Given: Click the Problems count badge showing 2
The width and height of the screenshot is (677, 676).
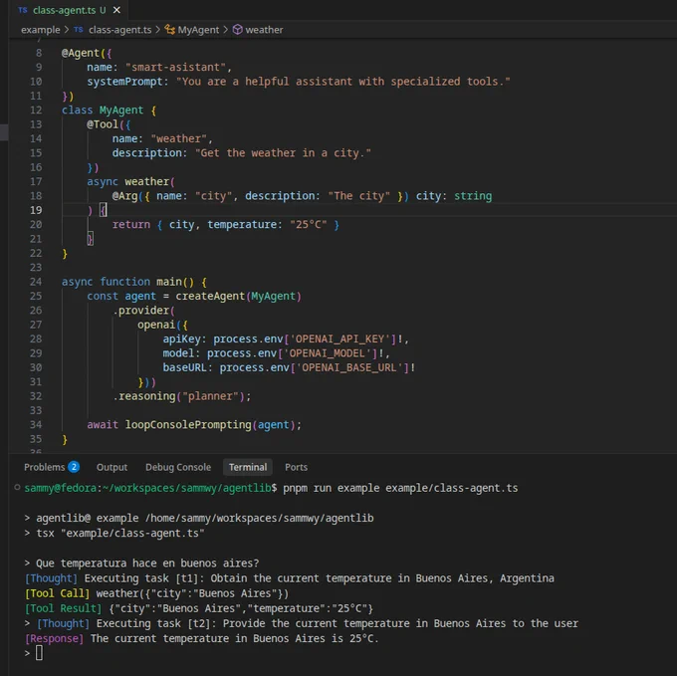Looking at the screenshot, I should point(74,467).
